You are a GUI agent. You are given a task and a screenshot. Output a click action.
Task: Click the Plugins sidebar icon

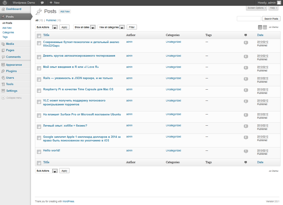(3, 71)
